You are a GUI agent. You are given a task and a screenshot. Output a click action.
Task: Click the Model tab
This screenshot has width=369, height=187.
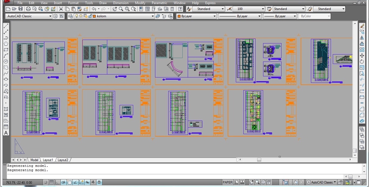[34, 160]
